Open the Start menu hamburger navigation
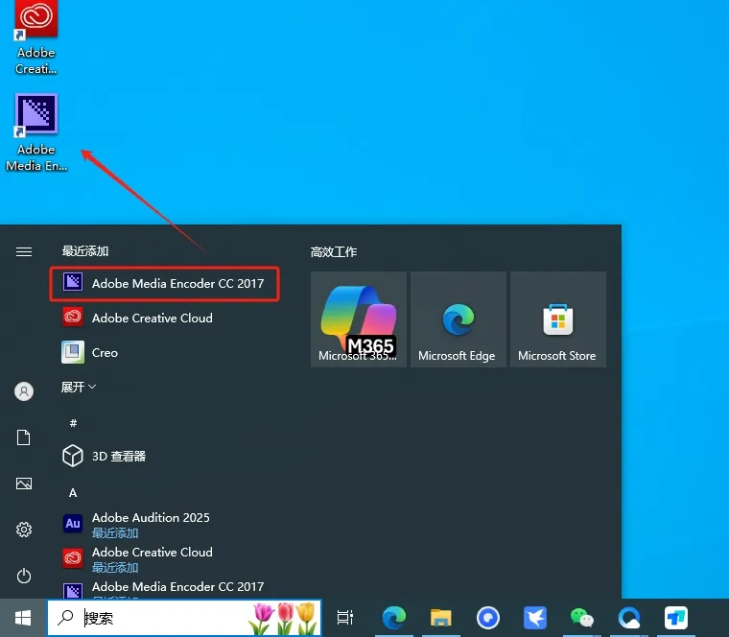Viewport: 729px width, 637px height. [24, 252]
